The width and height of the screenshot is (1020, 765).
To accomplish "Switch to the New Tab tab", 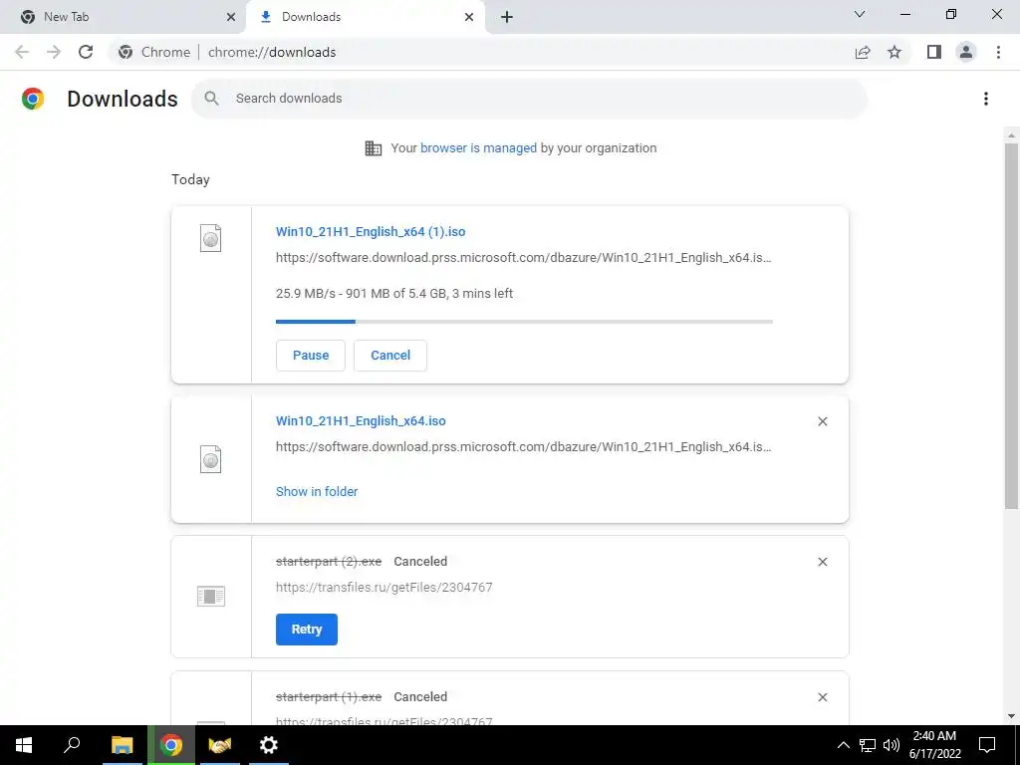I will pos(123,17).
